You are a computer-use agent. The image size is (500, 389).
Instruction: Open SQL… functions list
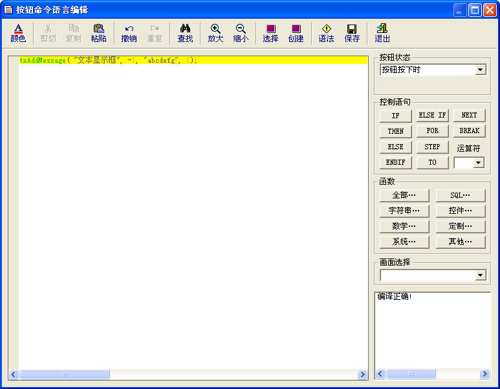[461, 195]
